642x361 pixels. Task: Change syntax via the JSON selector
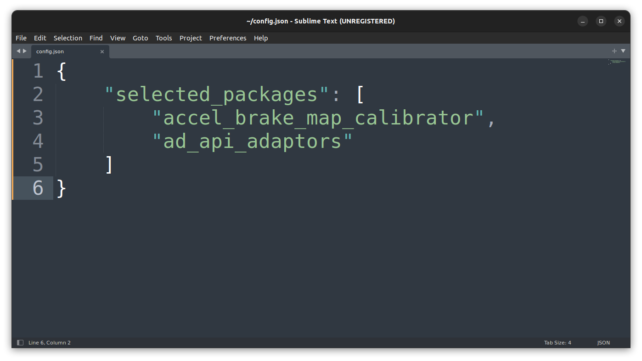(x=603, y=342)
